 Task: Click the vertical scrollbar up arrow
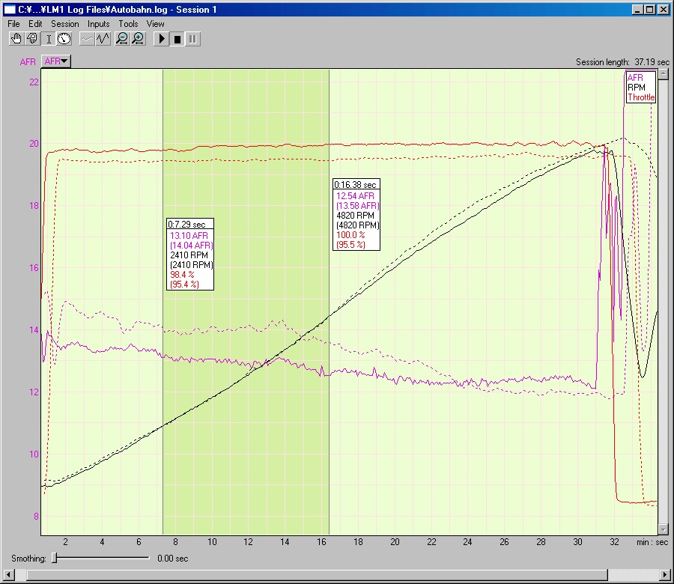pos(664,74)
